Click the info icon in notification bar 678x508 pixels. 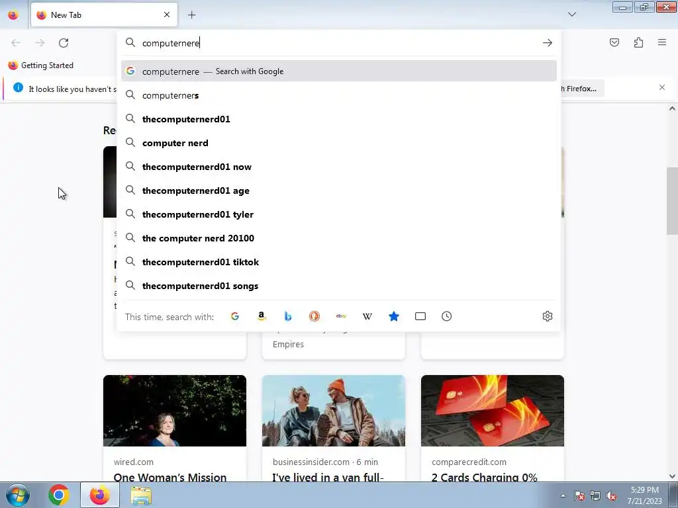(x=18, y=87)
